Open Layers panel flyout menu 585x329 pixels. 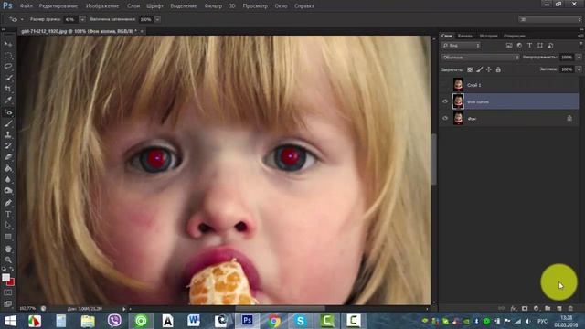(x=581, y=36)
